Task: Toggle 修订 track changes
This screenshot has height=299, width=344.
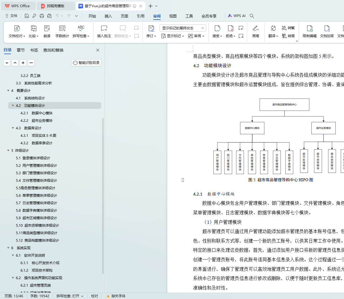Action: [151, 32]
